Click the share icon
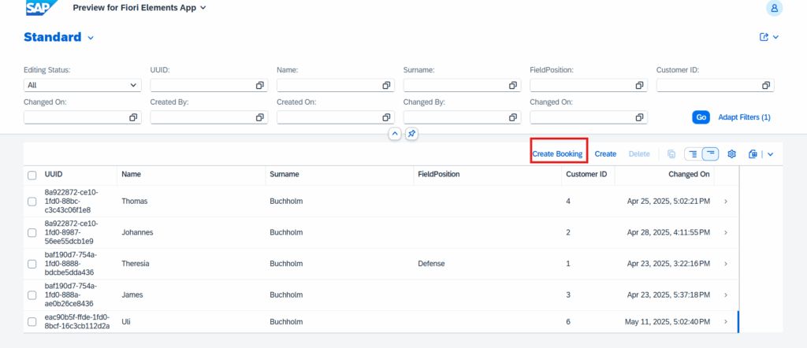This screenshot has height=348, width=807. point(764,37)
